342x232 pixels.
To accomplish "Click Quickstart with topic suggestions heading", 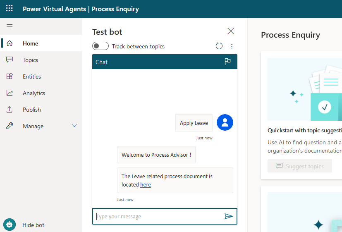I will (x=305, y=130).
